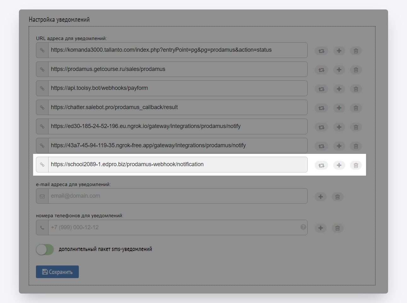Click trash icon for tallanto.com URL

(356, 51)
